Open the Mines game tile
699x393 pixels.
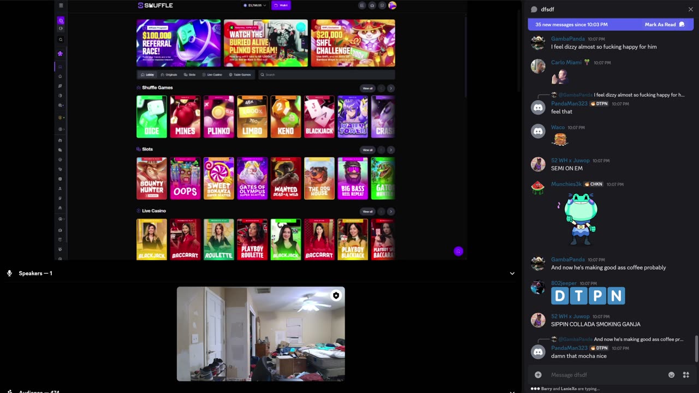click(x=185, y=117)
